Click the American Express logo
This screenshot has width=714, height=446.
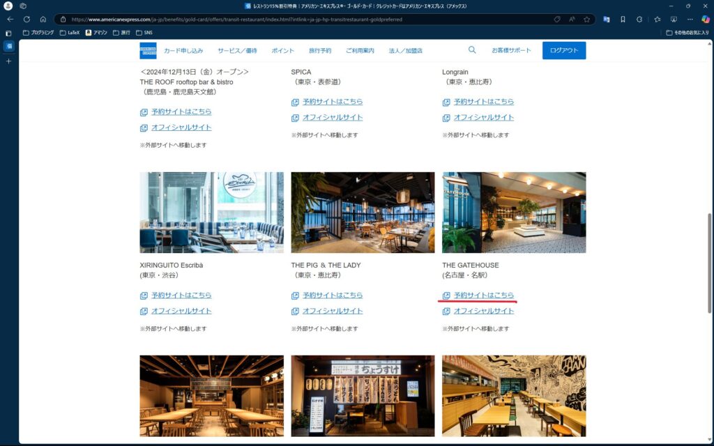148,50
